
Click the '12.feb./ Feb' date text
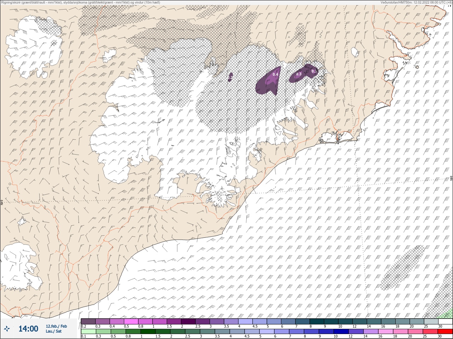click(56, 326)
